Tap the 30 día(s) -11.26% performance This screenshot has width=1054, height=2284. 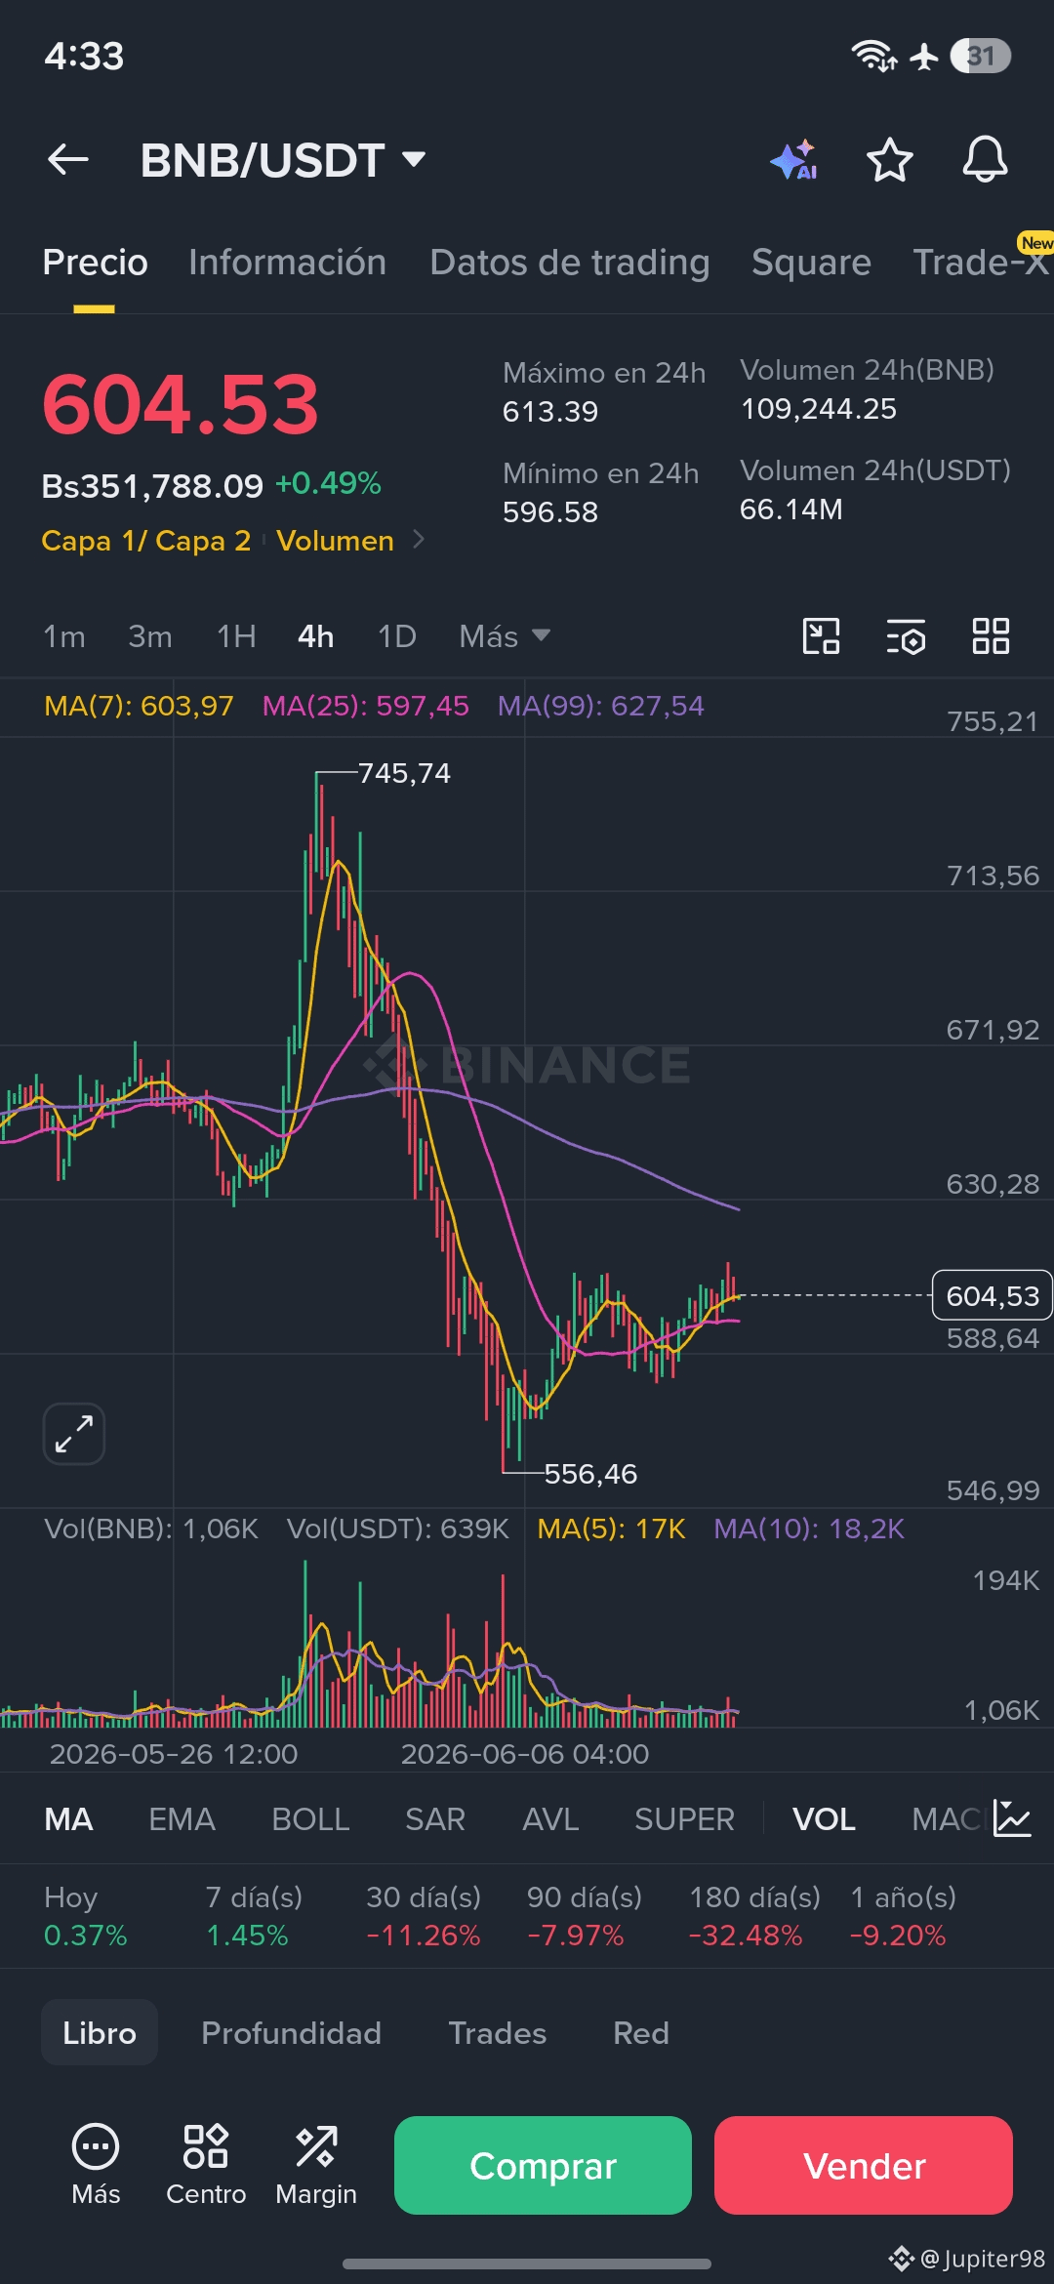(424, 1916)
